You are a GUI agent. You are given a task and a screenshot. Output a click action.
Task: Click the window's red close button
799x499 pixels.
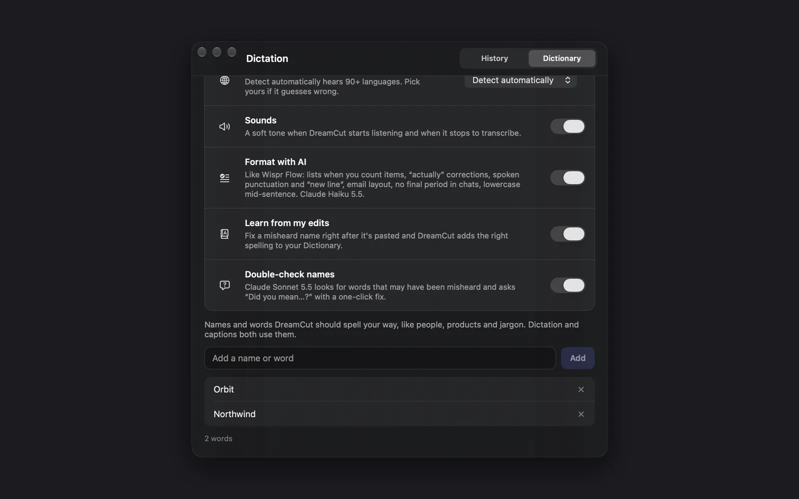pos(202,52)
